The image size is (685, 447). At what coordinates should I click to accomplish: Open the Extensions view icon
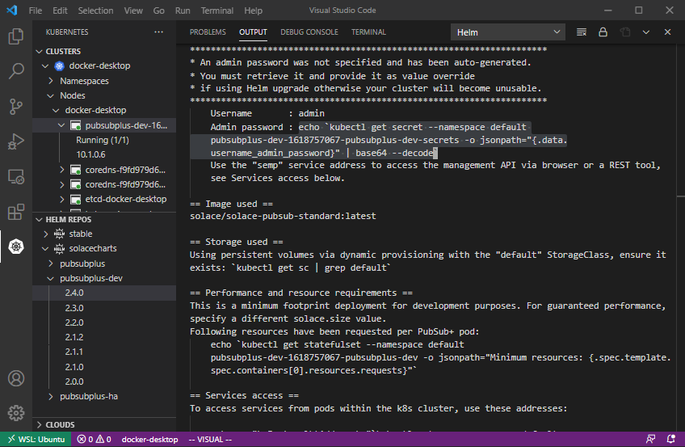coord(15,212)
